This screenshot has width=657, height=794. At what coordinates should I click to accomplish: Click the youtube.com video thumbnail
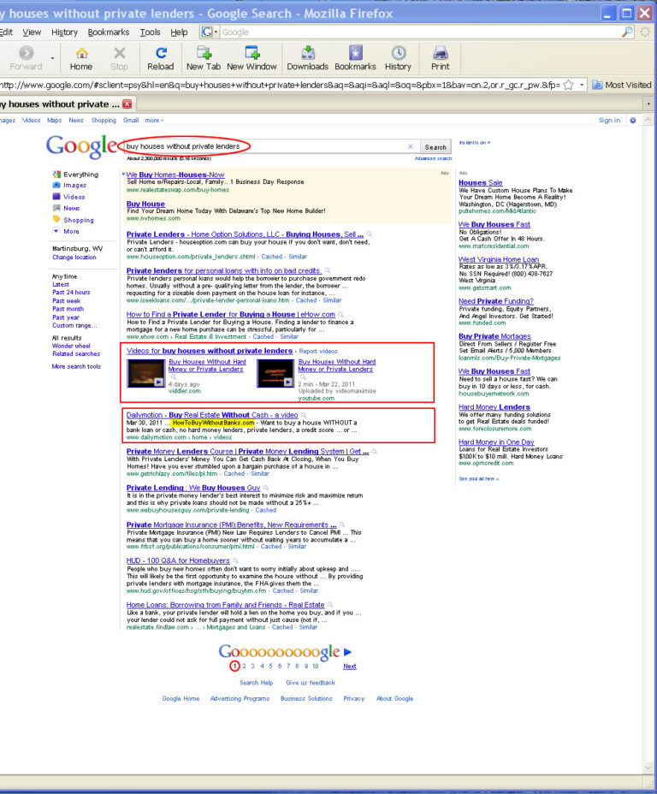tap(275, 373)
